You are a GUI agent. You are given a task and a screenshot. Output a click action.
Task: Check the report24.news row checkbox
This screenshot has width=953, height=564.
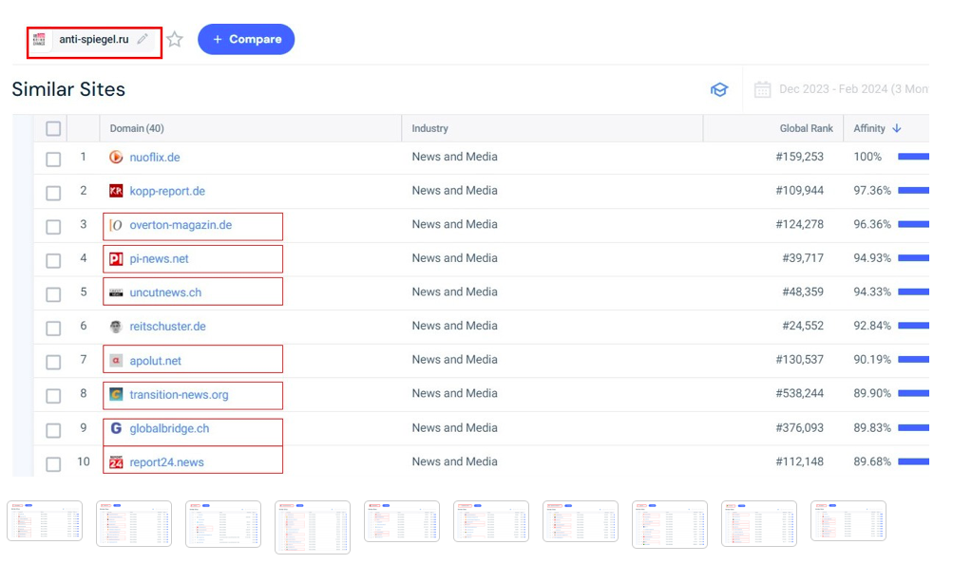click(53, 464)
